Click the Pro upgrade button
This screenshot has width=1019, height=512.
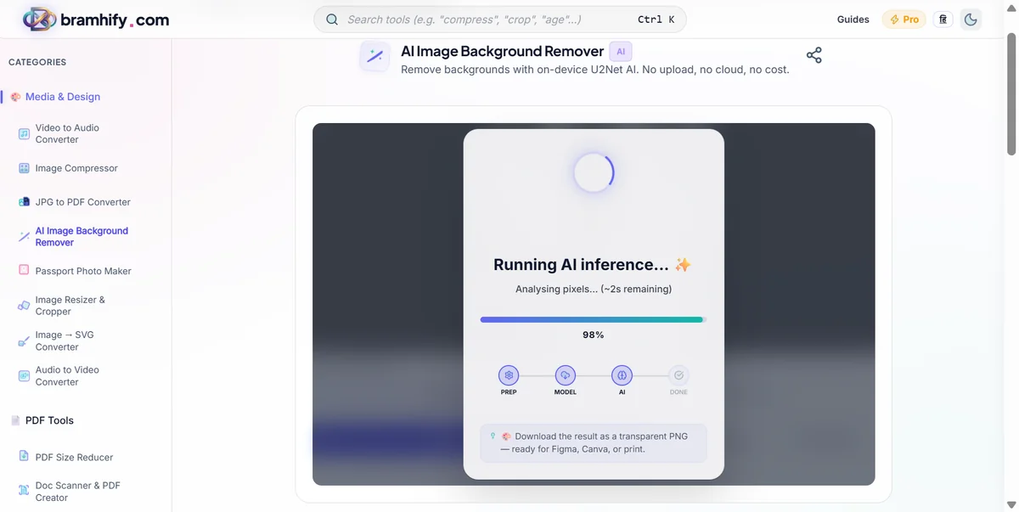click(904, 20)
